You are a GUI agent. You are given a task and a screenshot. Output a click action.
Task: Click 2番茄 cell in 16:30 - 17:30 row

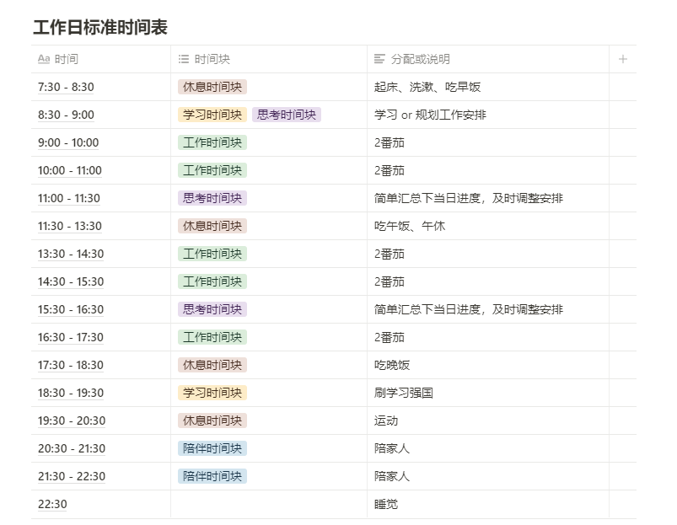click(488, 337)
